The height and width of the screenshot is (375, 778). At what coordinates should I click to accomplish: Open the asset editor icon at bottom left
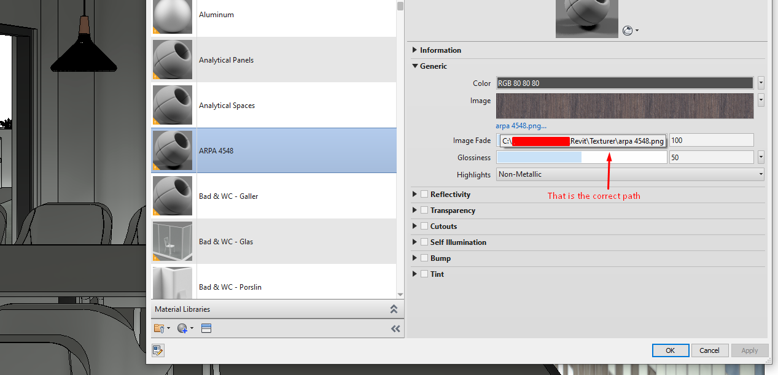[x=158, y=350]
